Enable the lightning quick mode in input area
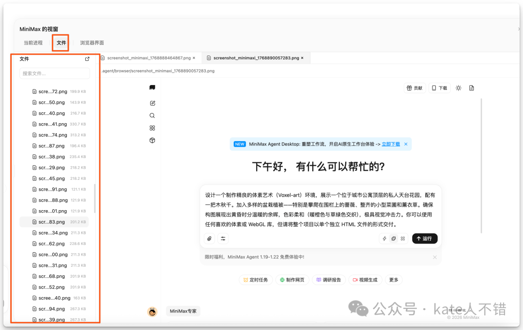Screen dimensions: 523x330 (x=385, y=238)
